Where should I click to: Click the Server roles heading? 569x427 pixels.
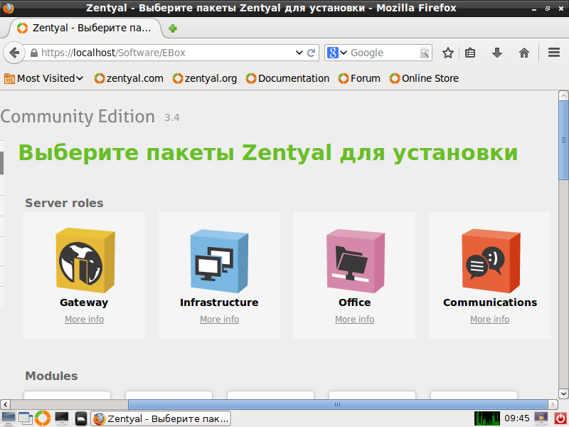[x=64, y=203]
